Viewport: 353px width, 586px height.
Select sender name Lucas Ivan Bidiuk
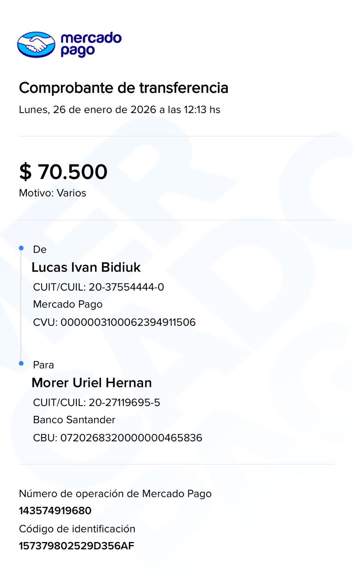pos(86,267)
